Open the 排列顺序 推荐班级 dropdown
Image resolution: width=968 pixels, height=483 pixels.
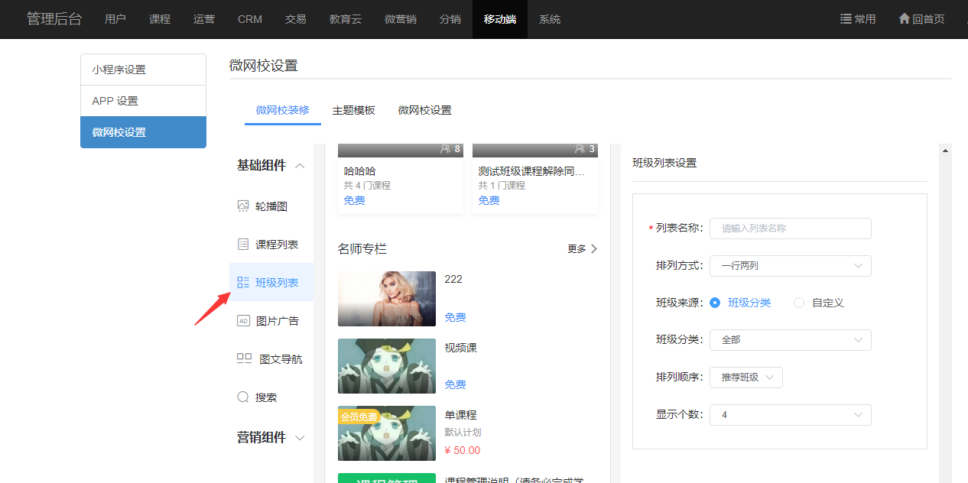(x=745, y=378)
